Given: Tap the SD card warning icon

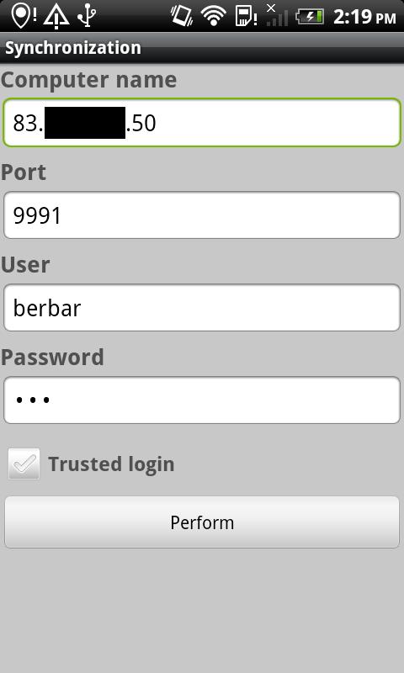Looking at the screenshot, I should tap(246, 16).
